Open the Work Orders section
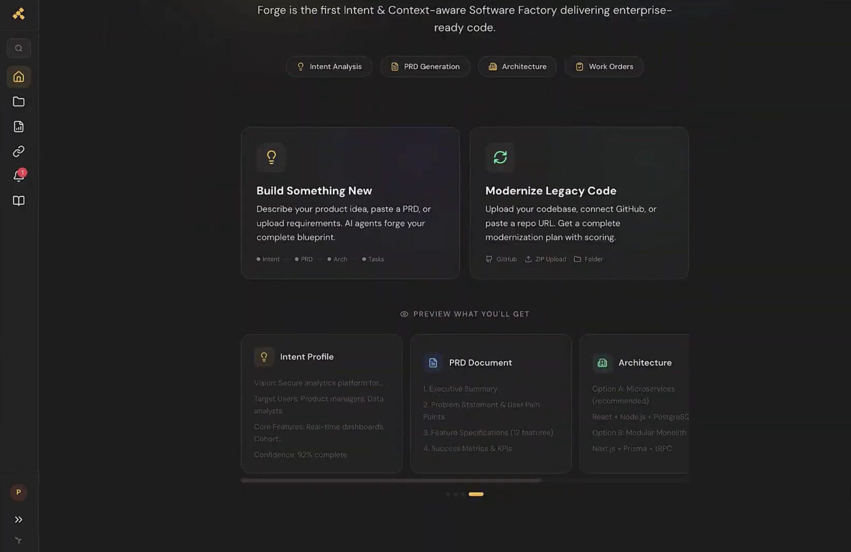This screenshot has width=851, height=552. pyautogui.click(x=604, y=66)
